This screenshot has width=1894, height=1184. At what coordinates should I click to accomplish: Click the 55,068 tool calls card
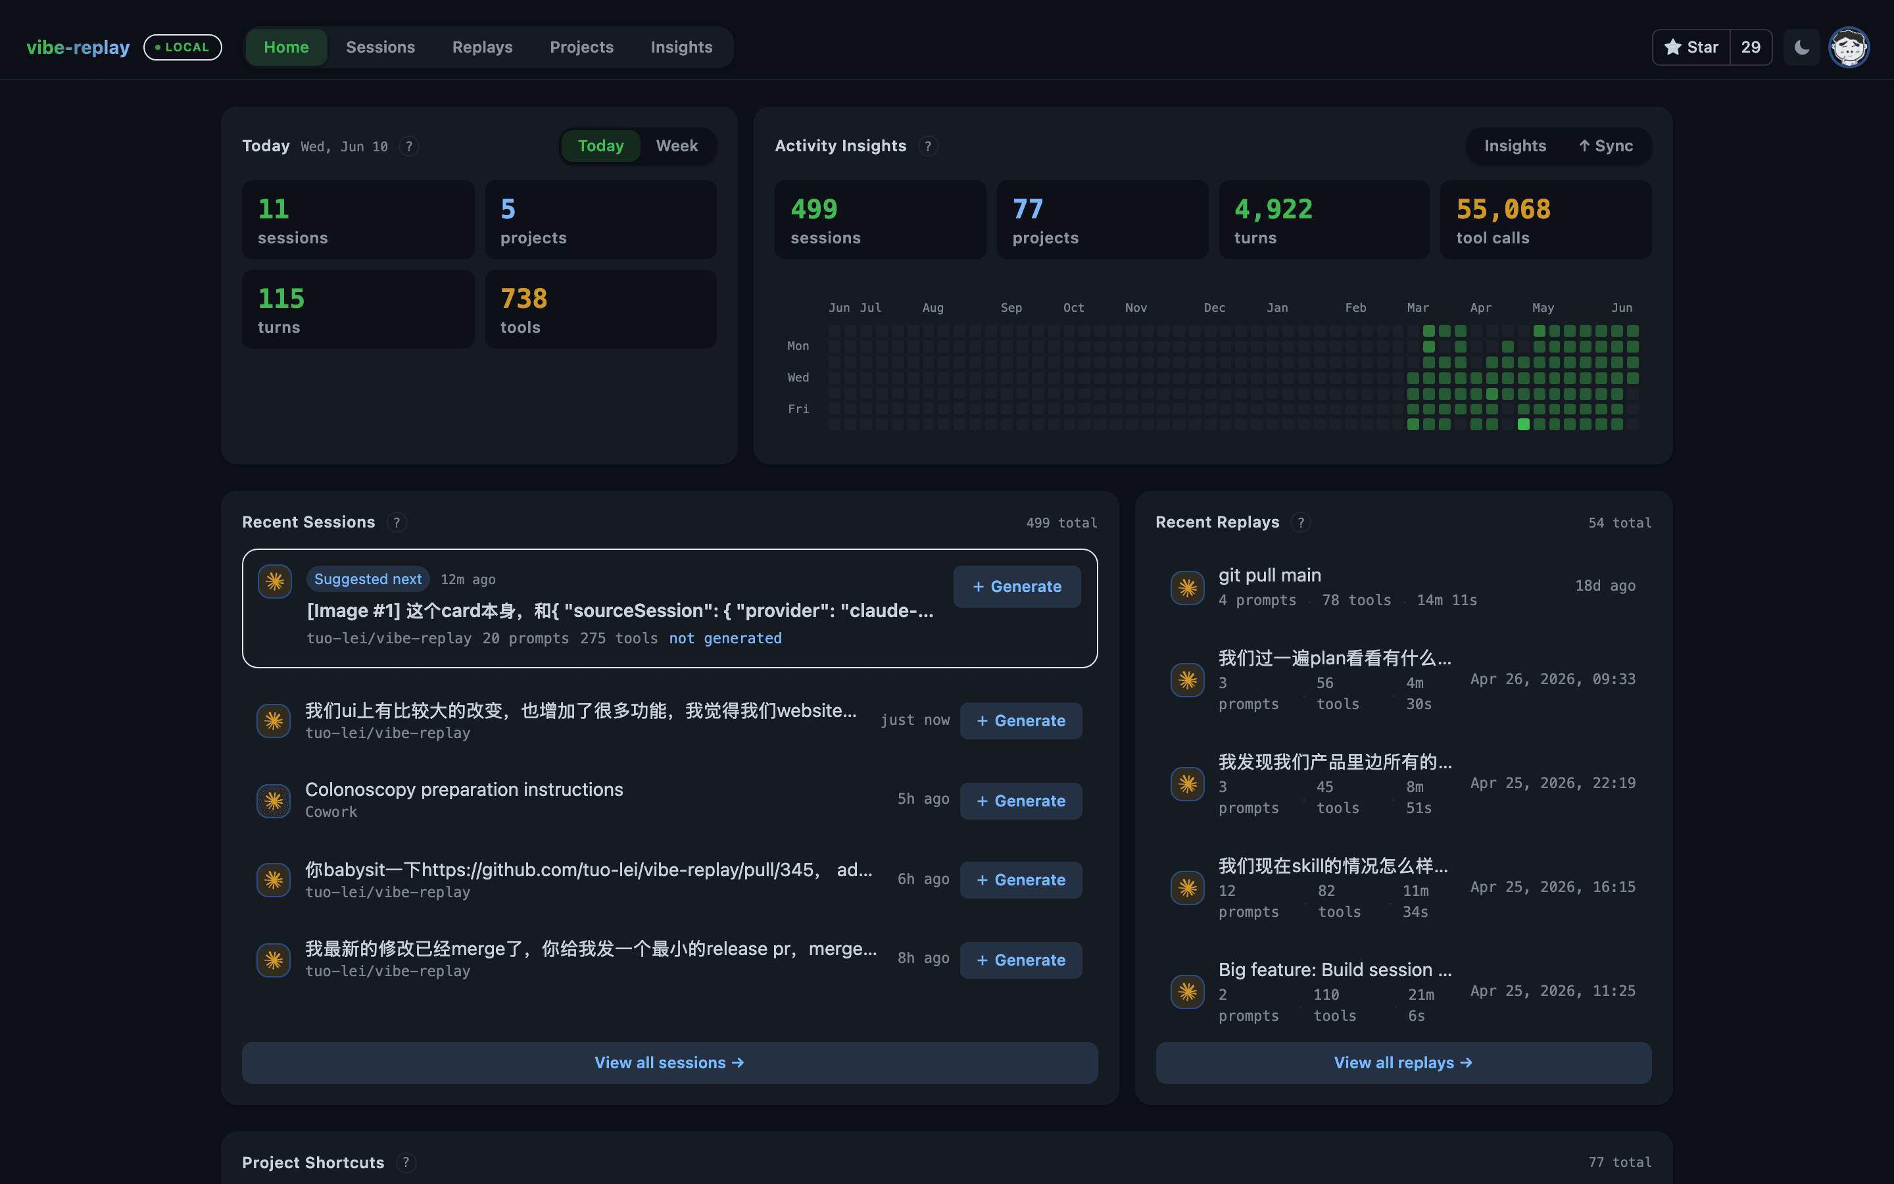click(1545, 220)
